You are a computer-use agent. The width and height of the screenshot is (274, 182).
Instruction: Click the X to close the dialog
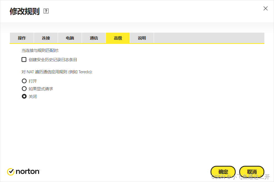point(265,8)
